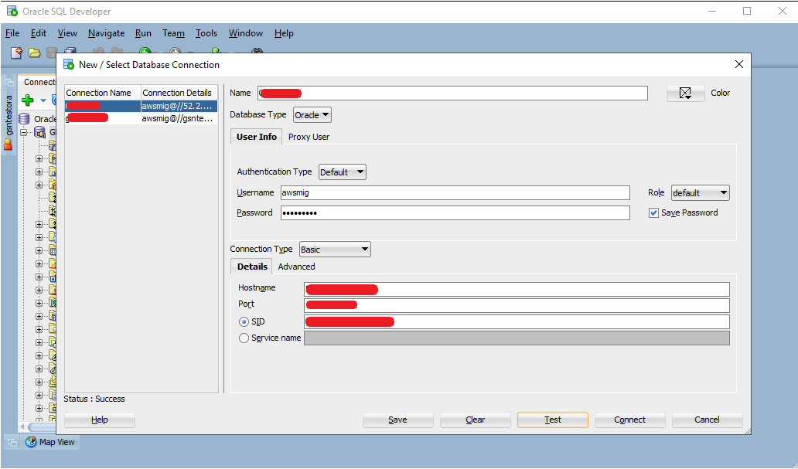Viewport: 798px width, 469px height.
Task: Switch to the Proxy User tab
Action: [309, 137]
